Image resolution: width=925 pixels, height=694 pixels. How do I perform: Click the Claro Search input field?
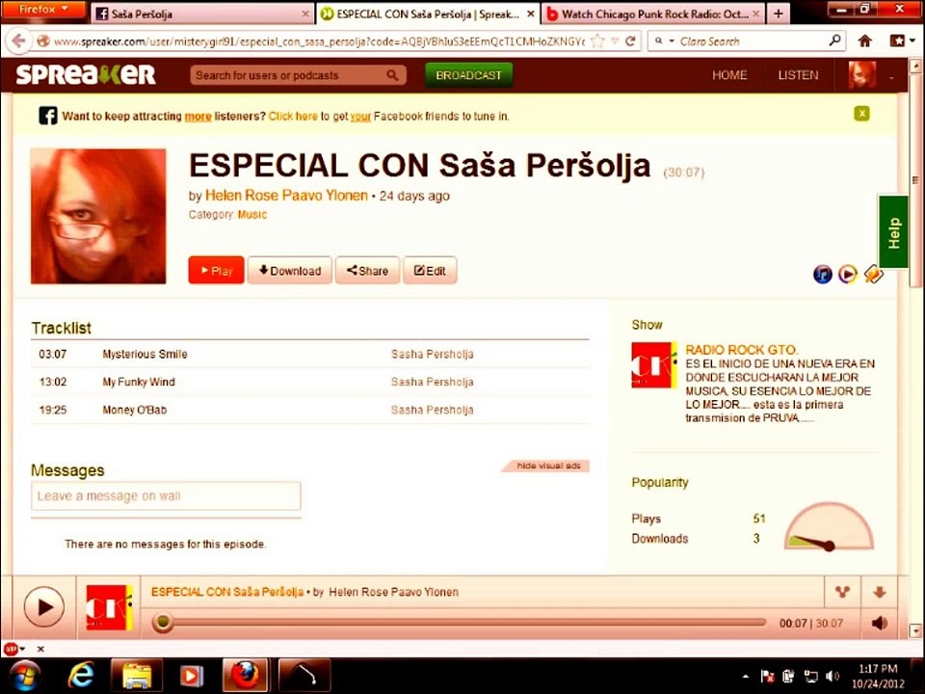pyautogui.click(x=752, y=41)
